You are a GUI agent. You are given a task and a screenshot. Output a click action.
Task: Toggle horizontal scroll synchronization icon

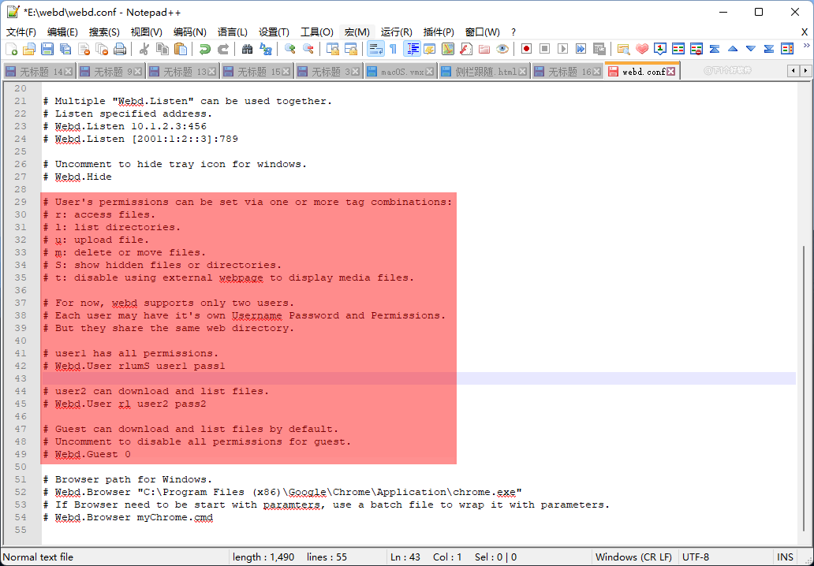tap(351, 50)
